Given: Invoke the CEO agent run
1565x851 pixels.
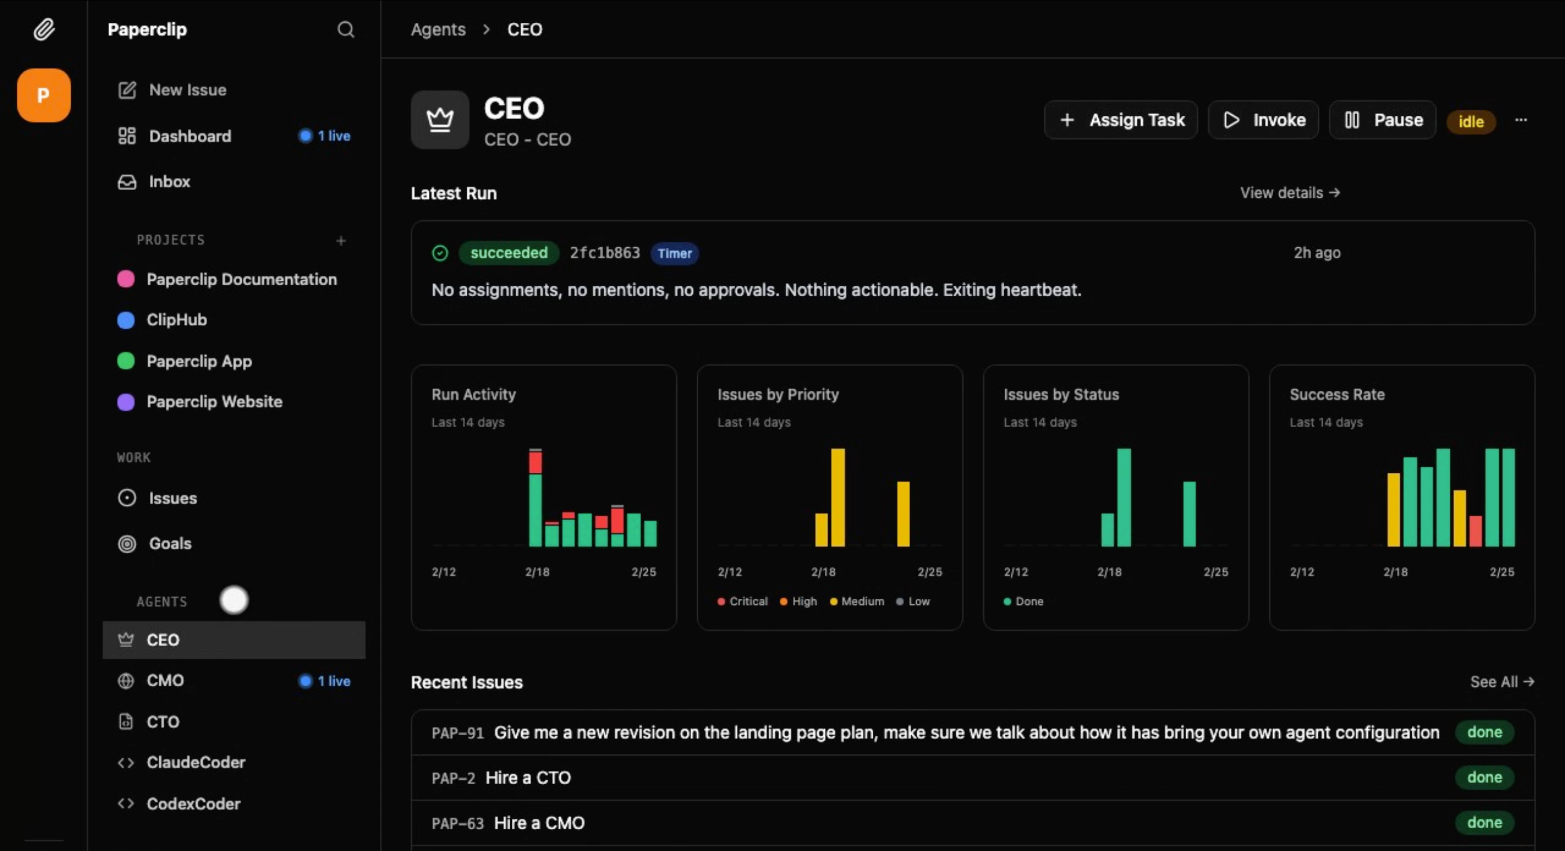Looking at the screenshot, I should 1263,120.
